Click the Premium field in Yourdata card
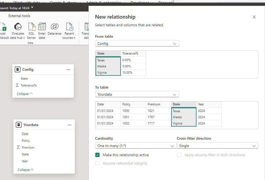Image resolution: width=265 pixels, height=180 pixels. coord(28,148)
